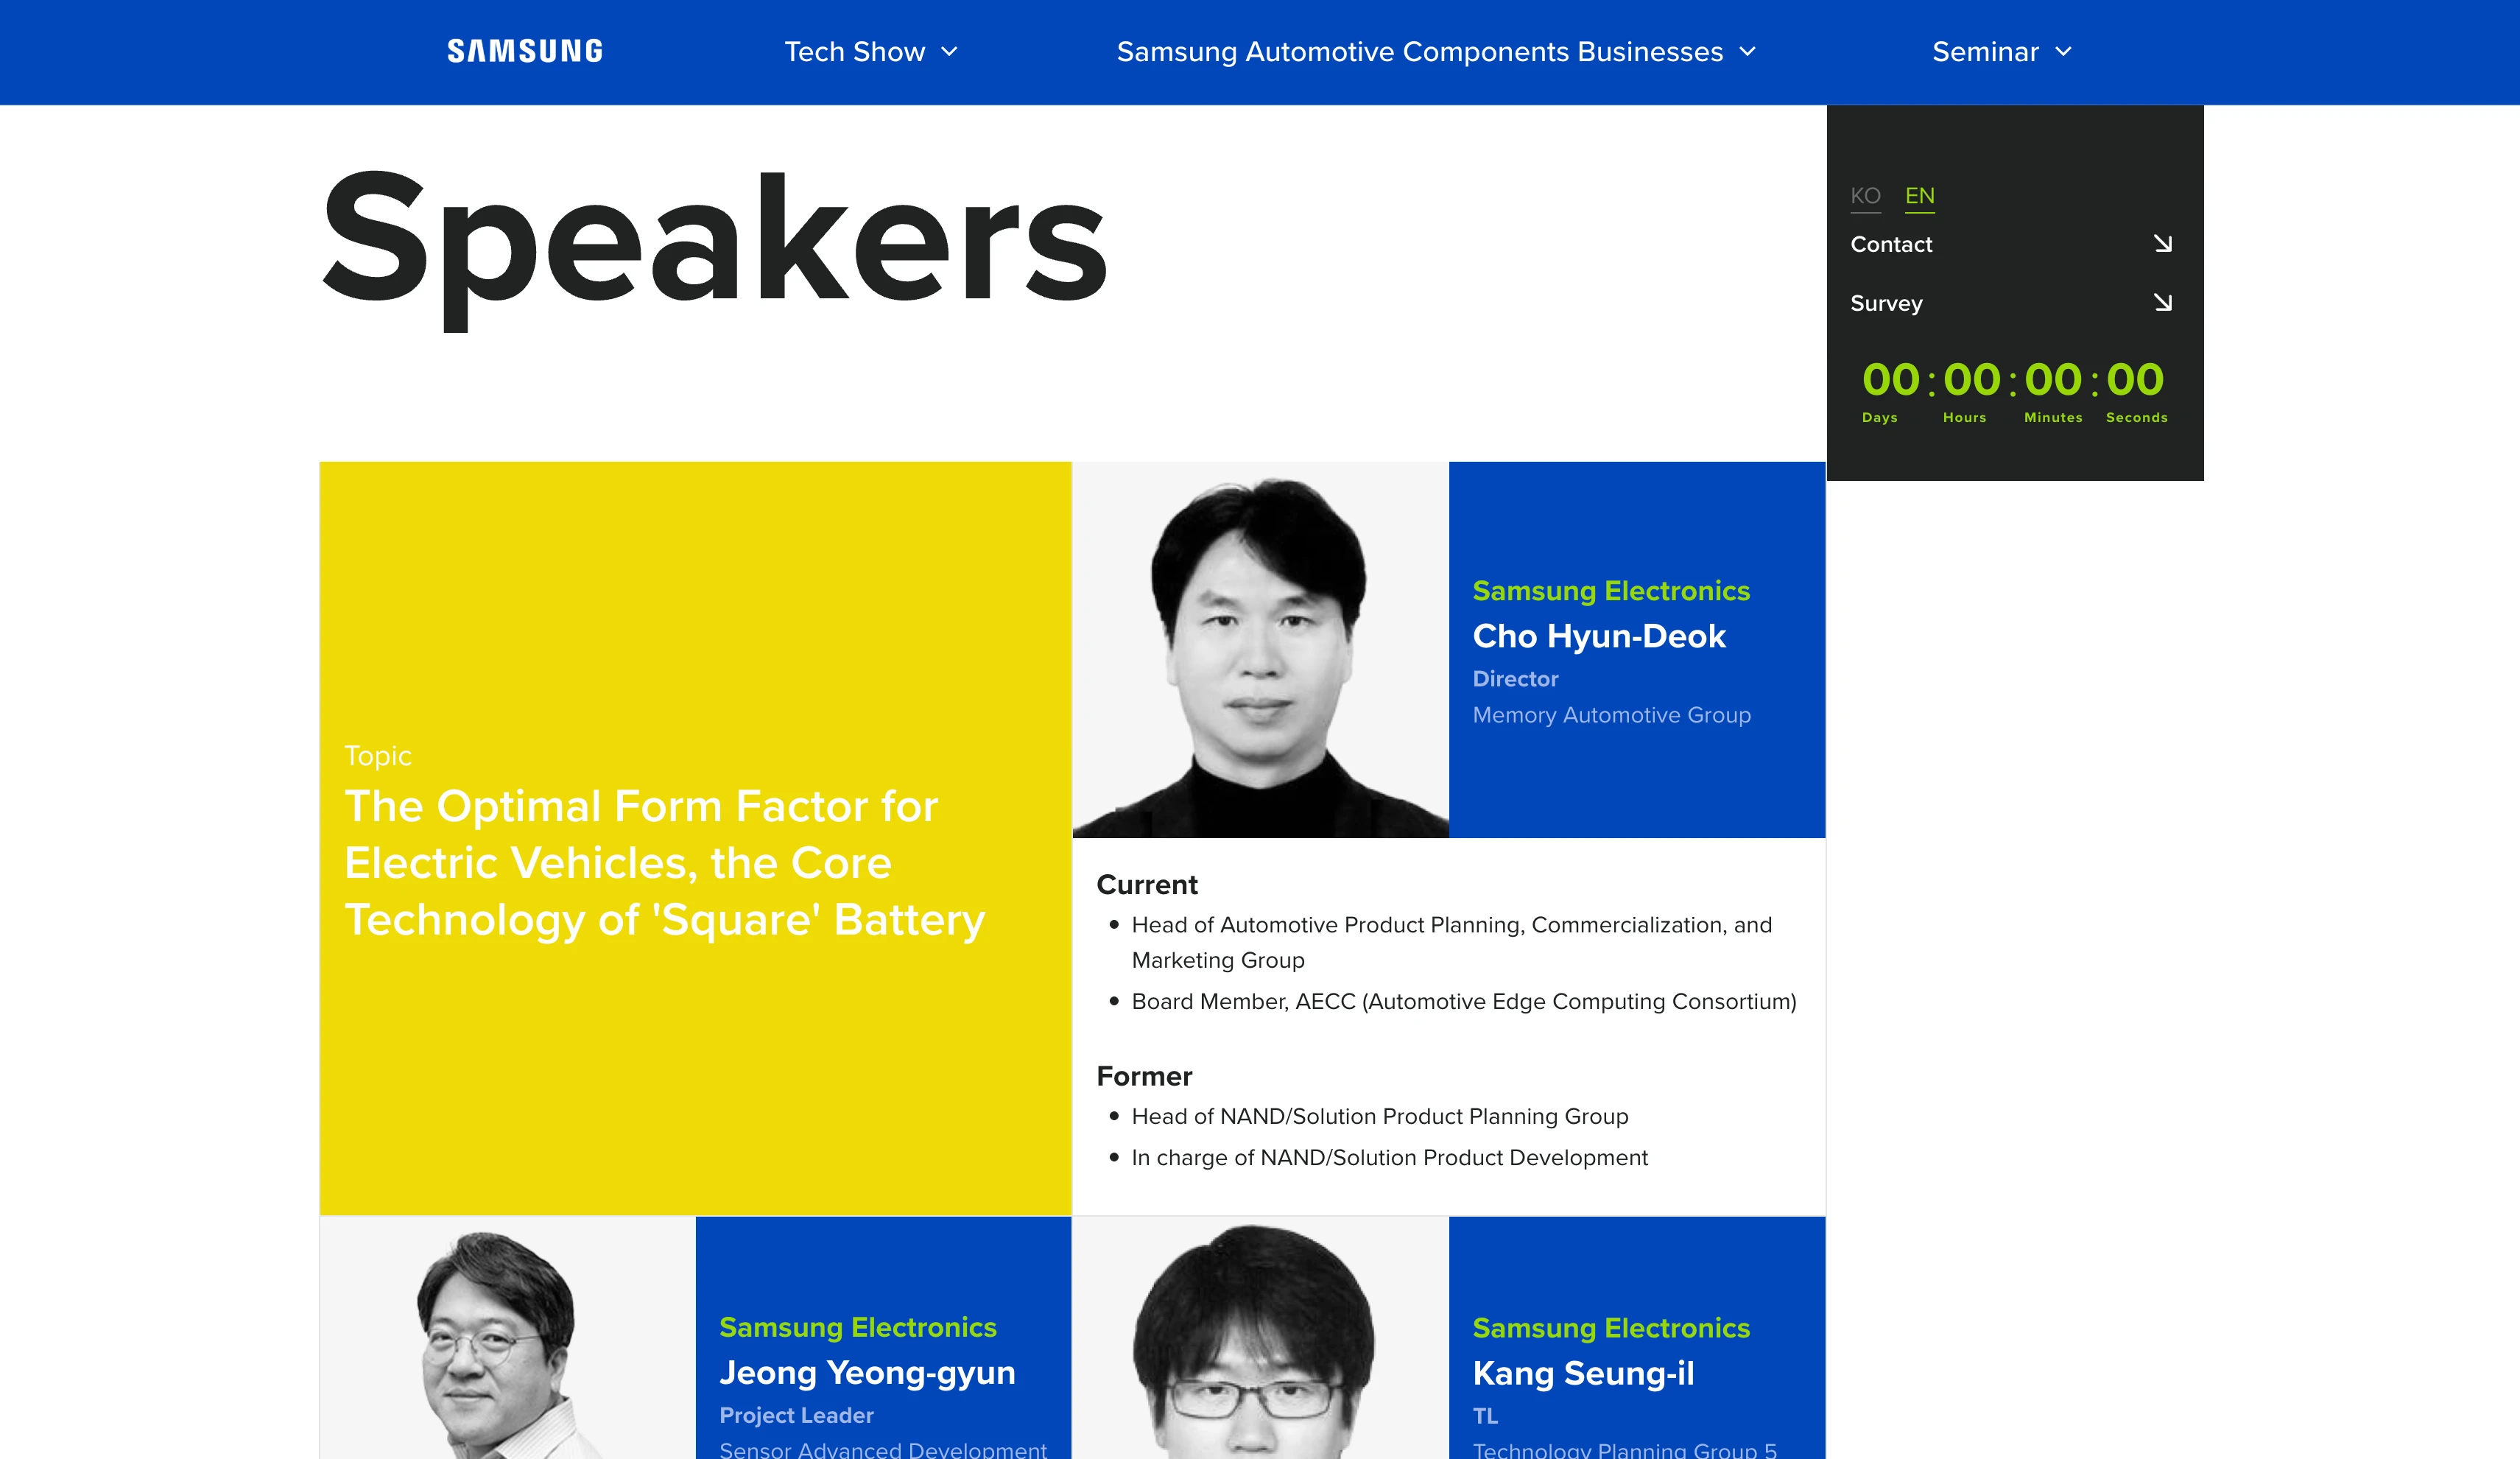Click the Samsung logo

525,52
